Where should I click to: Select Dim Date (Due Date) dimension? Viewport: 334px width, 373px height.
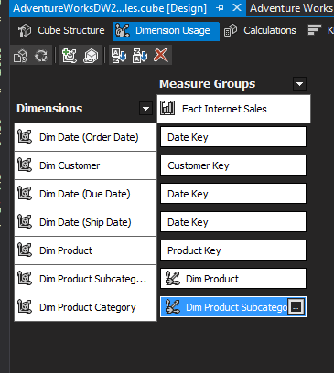coord(85,194)
